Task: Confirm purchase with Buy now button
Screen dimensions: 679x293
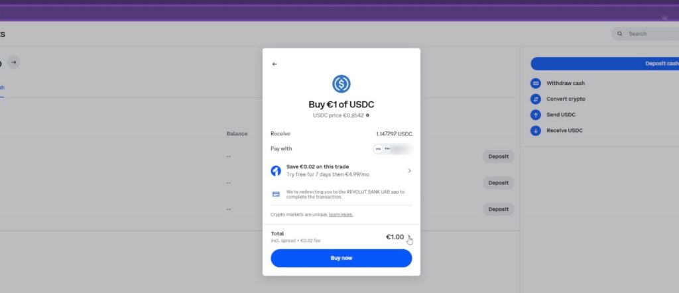Action: click(341, 258)
